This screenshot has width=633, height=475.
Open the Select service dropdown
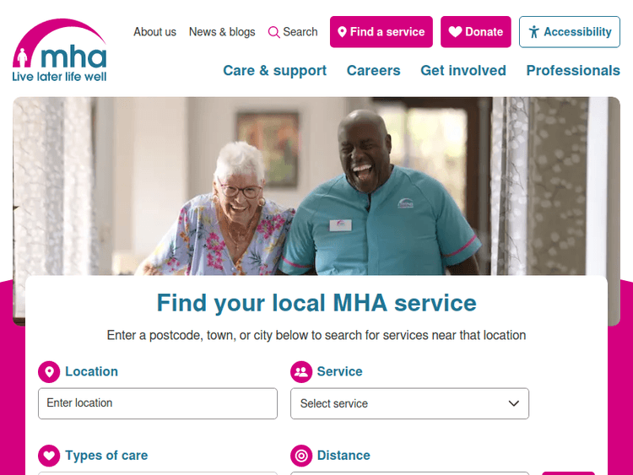pos(409,403)
